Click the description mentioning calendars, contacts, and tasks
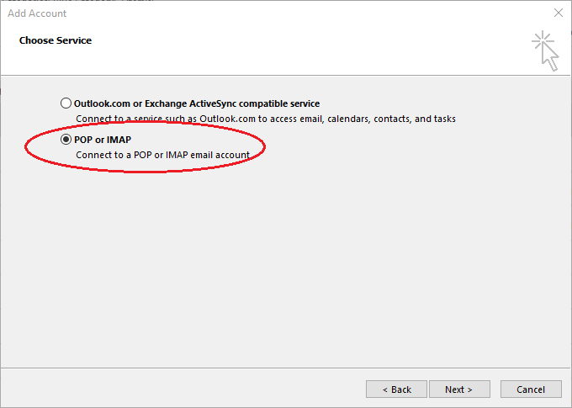The image size is (572, 408). tap(266, 119)
